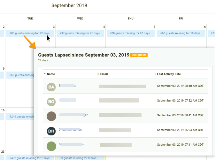Click the '22 days' subtitle in the popup
Viewport: 215px width, 160px height.
click(x=43, y=60)
